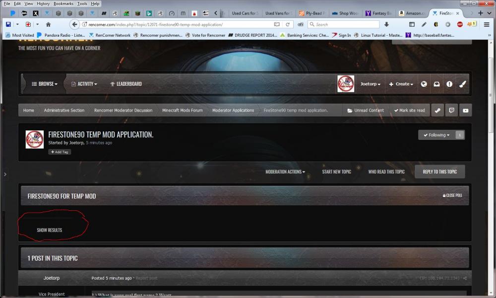Expand the Browse dropdown menu

tap(45, 84)
